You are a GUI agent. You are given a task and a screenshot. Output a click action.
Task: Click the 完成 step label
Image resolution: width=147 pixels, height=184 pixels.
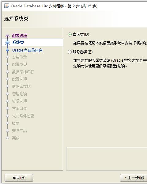tap(16, 138)
